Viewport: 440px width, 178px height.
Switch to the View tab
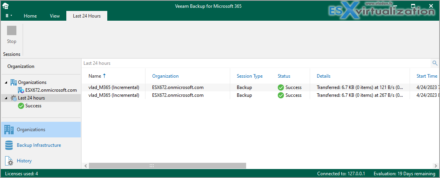pyautogui.click(x=55, y=16)
